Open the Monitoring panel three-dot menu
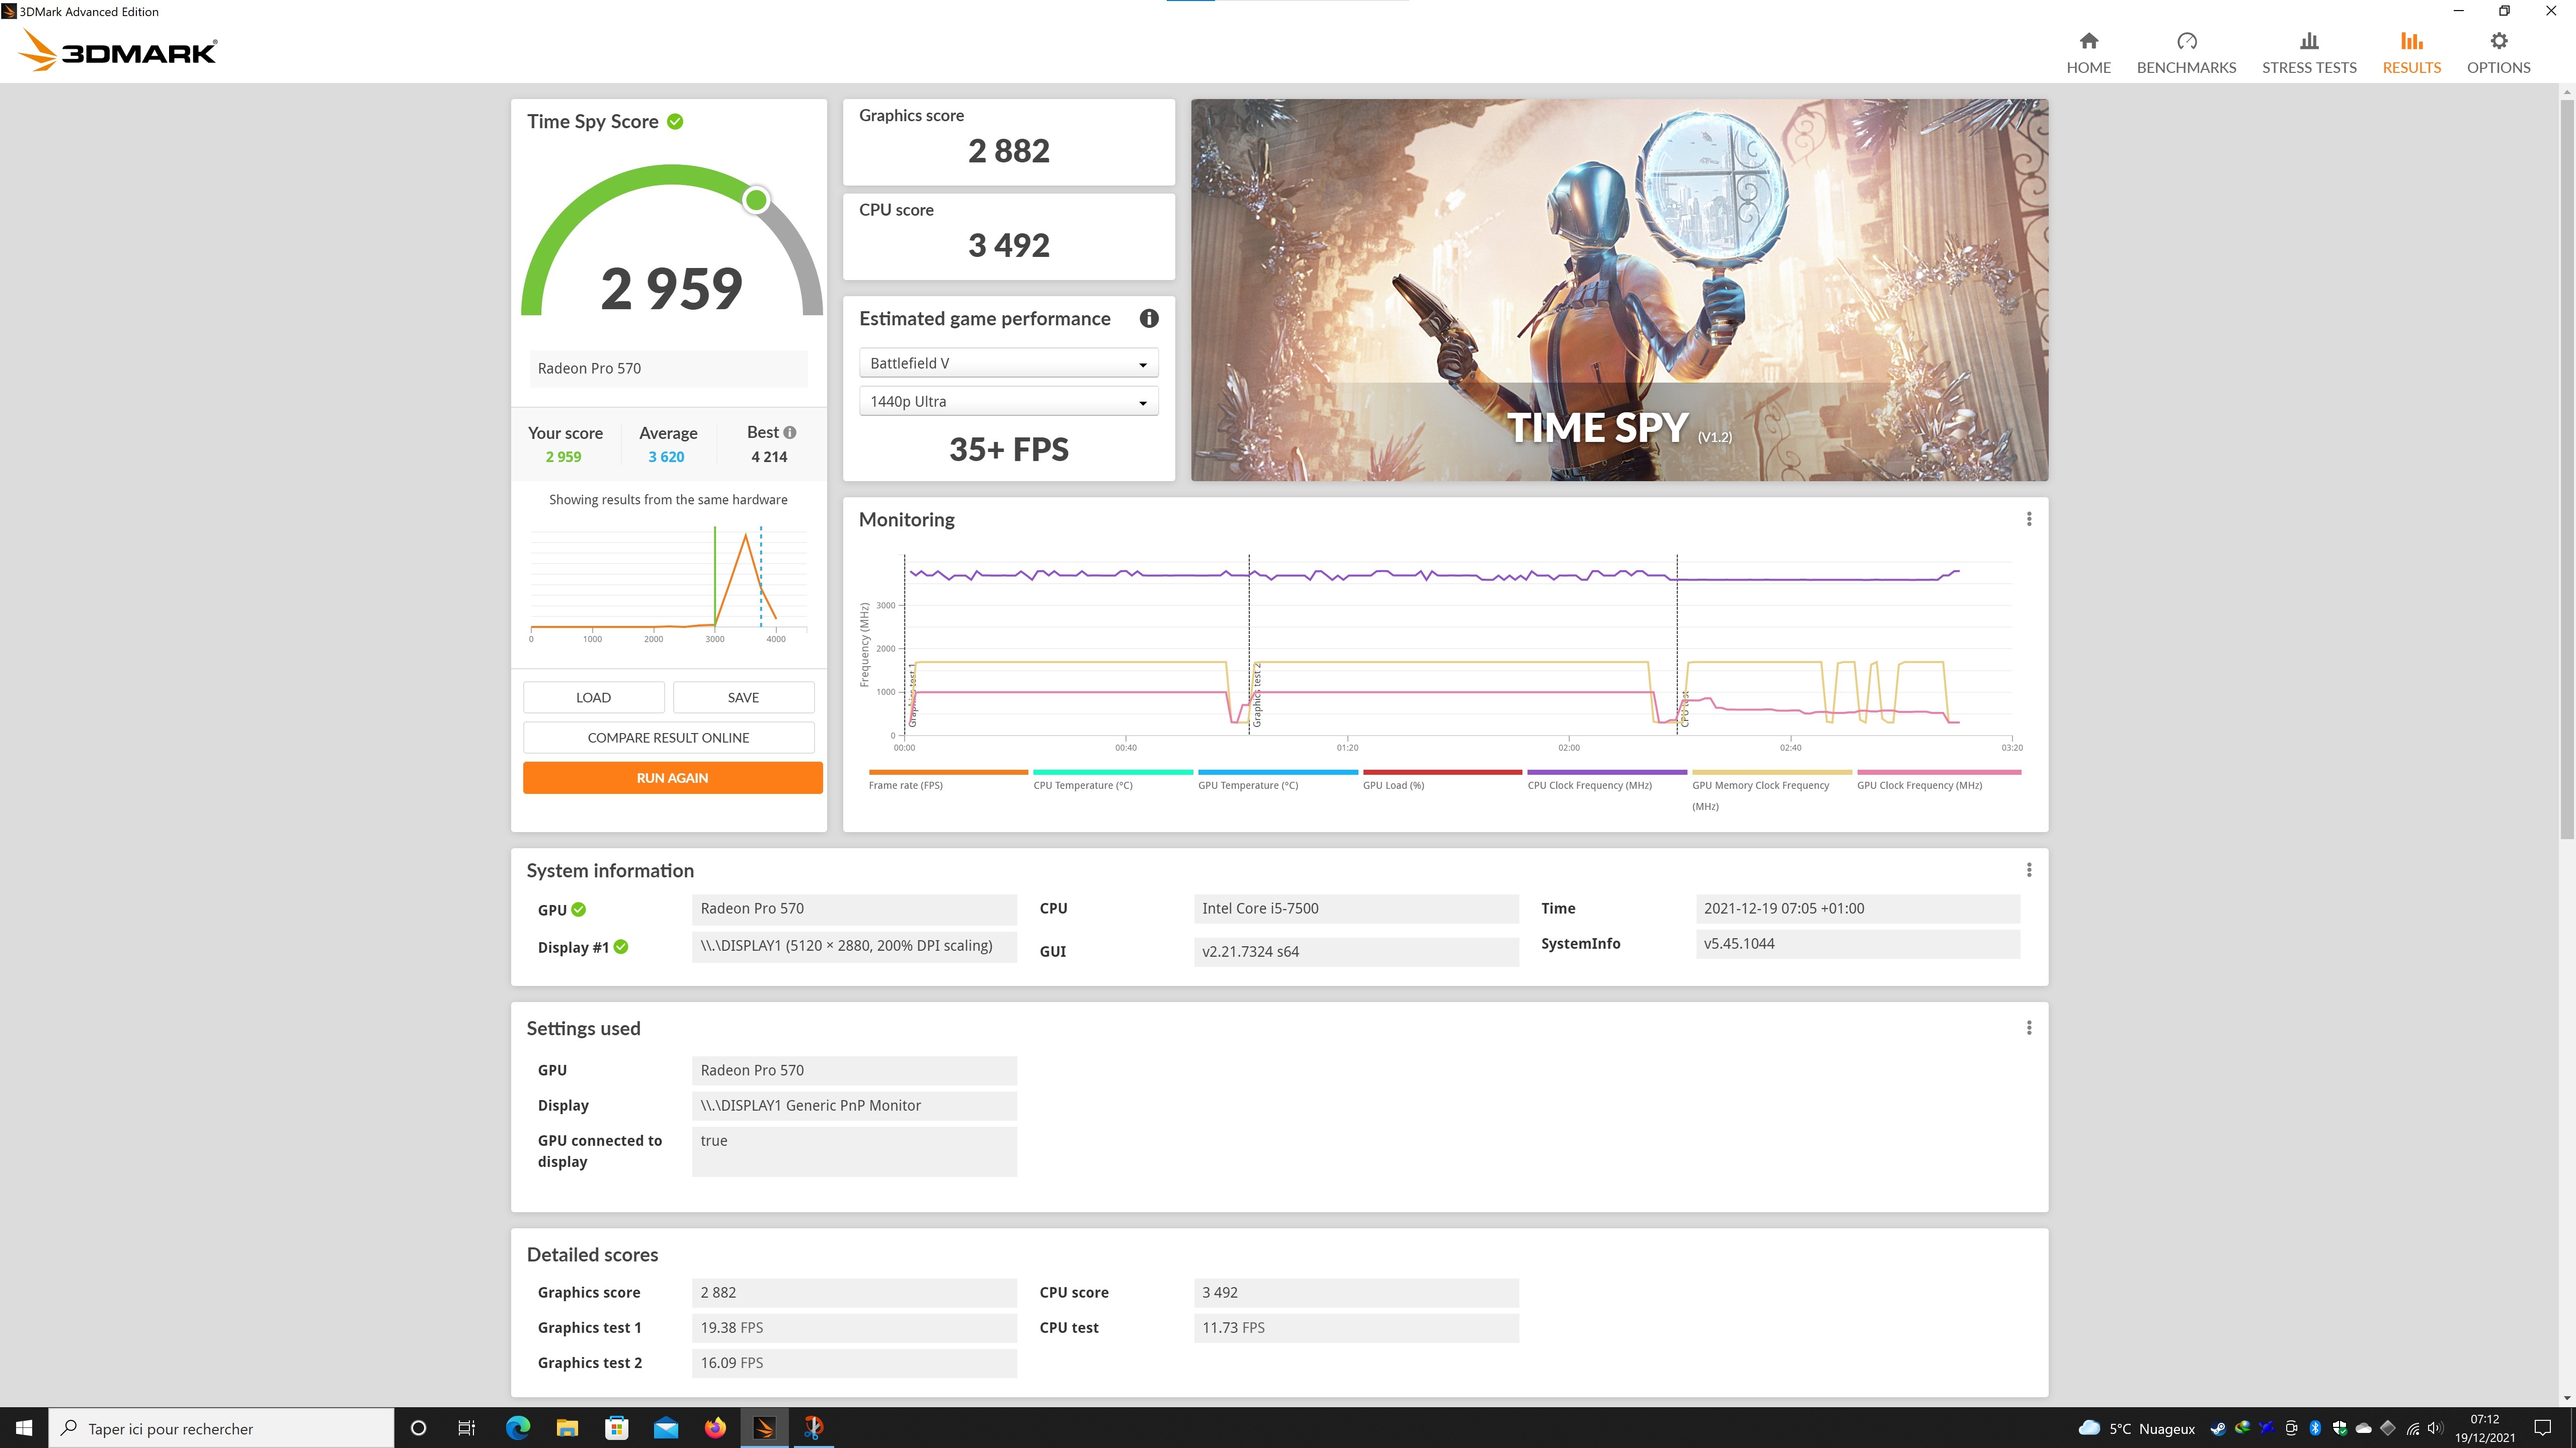 pos(2028,520)
